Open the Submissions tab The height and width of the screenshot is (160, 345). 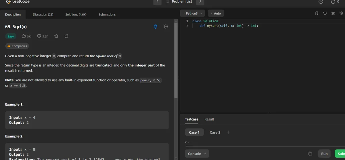tap(107, 15)
